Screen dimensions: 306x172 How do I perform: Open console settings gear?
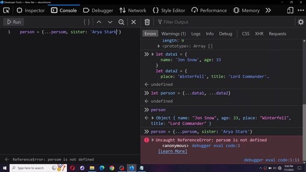301,22
